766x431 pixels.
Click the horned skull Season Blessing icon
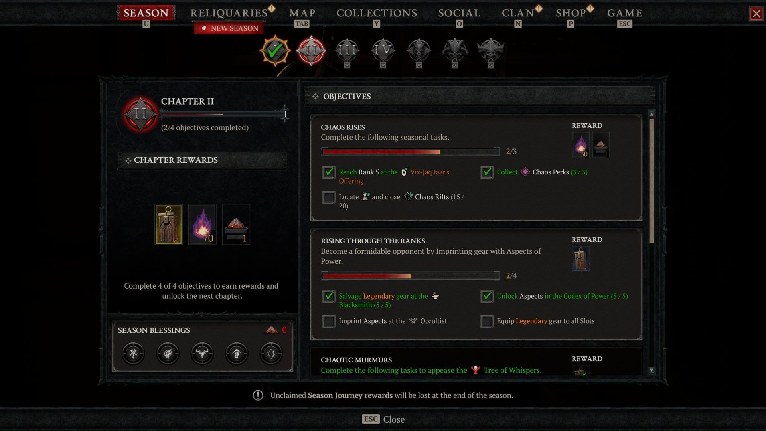[202, 353]
